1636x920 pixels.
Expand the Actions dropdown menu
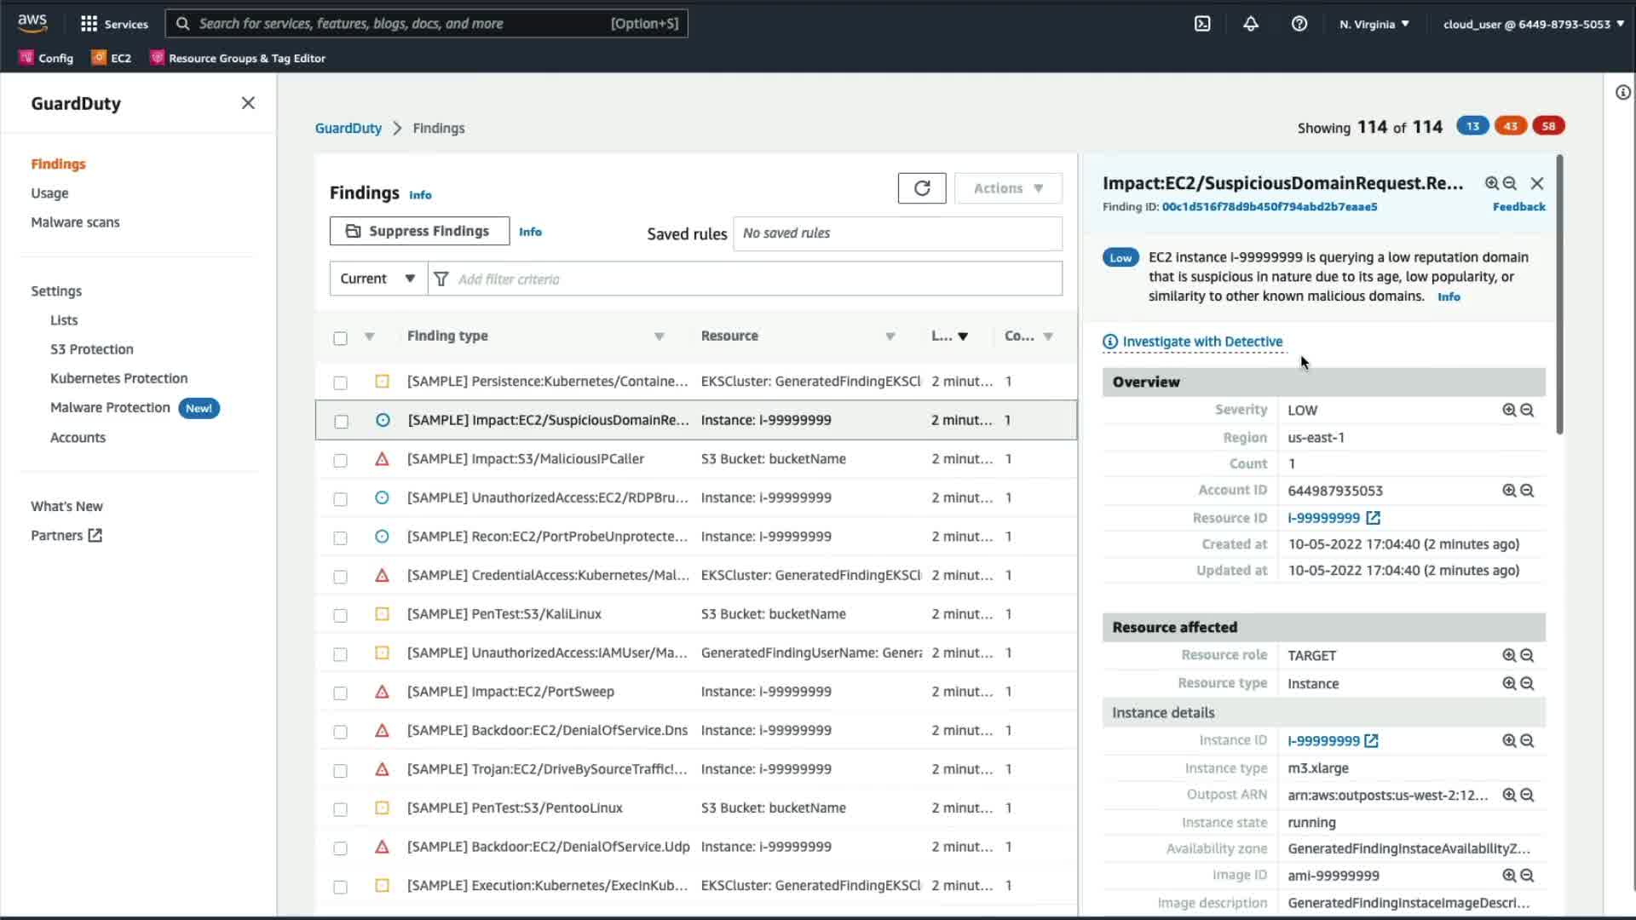(1008, 188)
